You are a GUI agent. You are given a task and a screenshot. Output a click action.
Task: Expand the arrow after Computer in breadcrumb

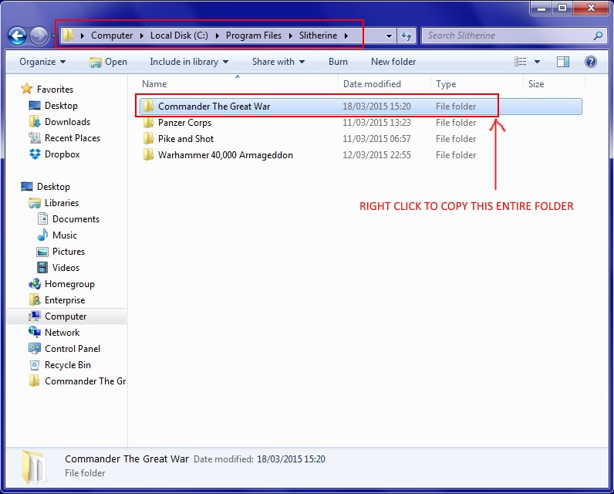142,36
